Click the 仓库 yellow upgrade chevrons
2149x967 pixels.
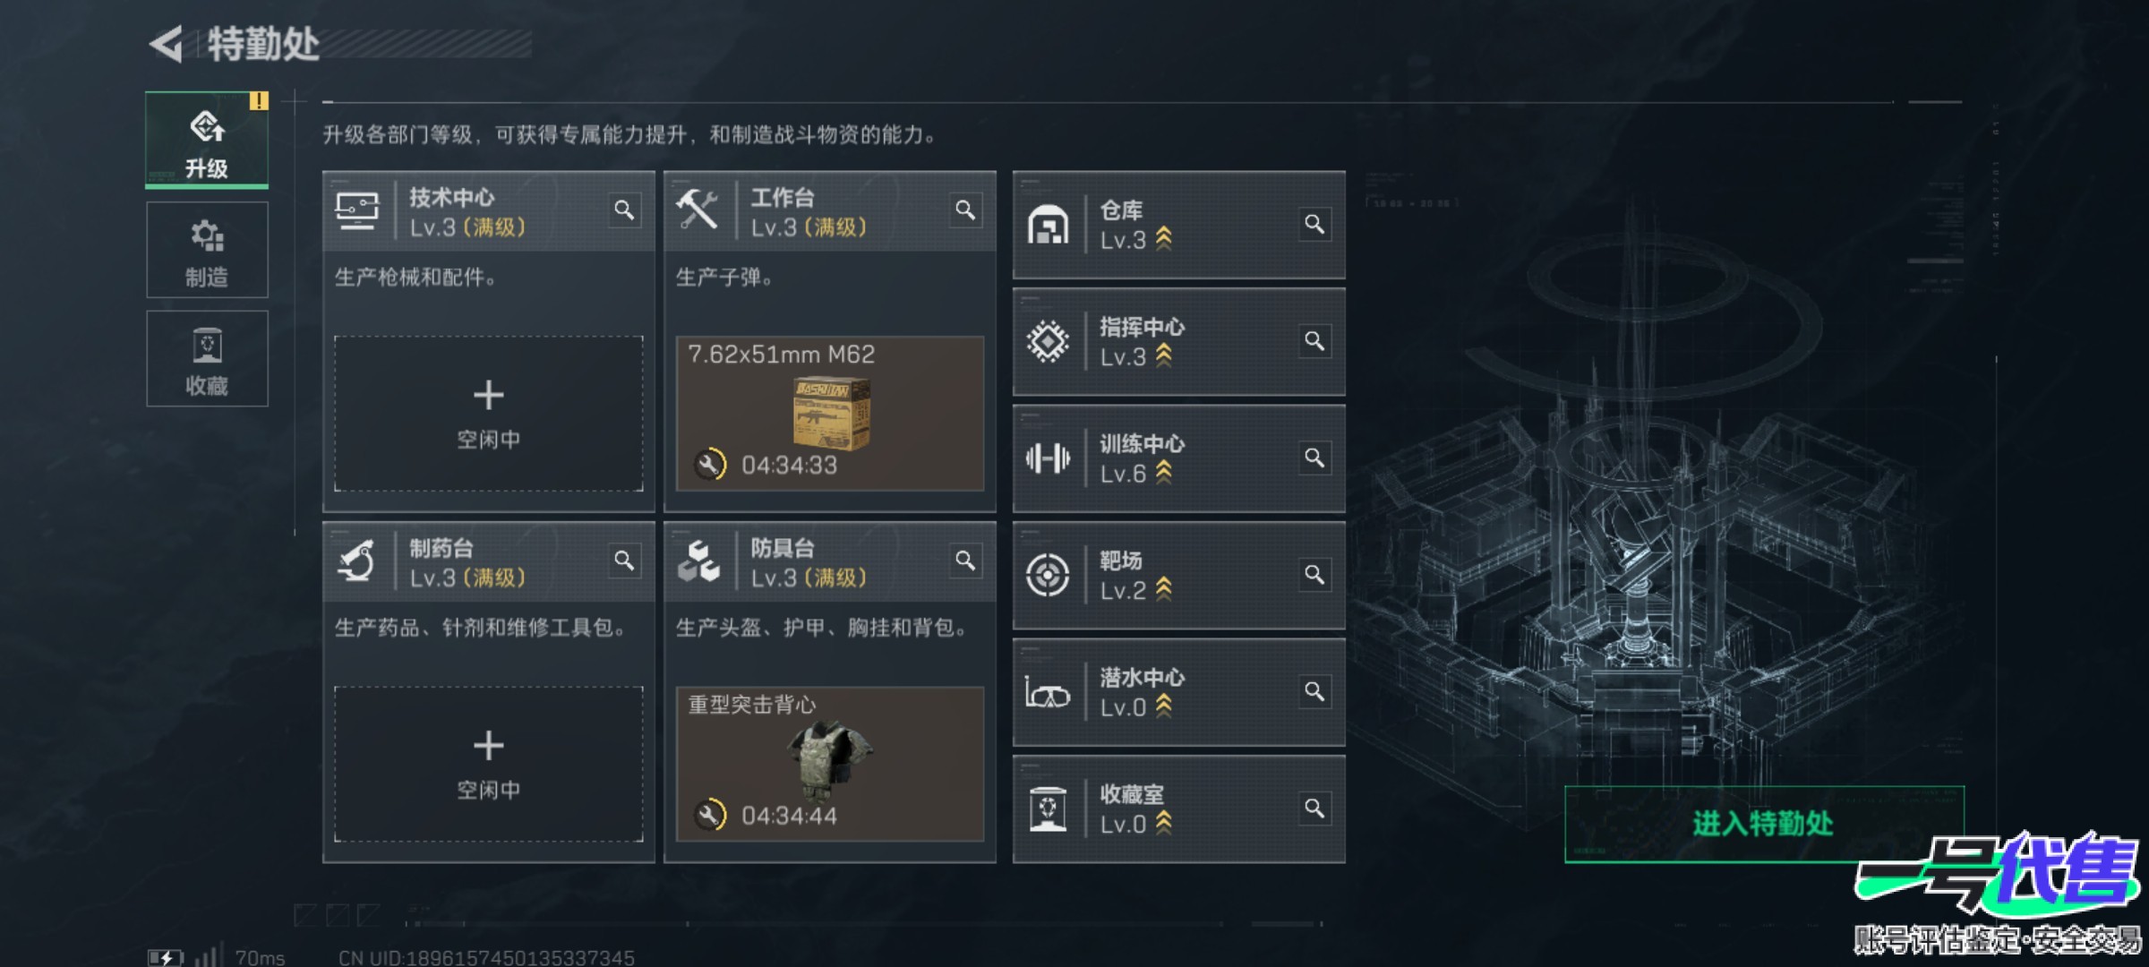(1163, 238)
